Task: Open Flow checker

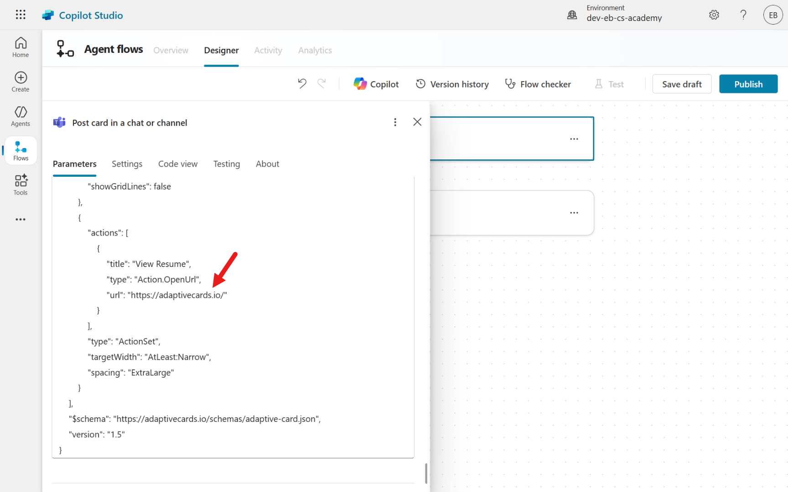Action: click(x=538, y=84)
